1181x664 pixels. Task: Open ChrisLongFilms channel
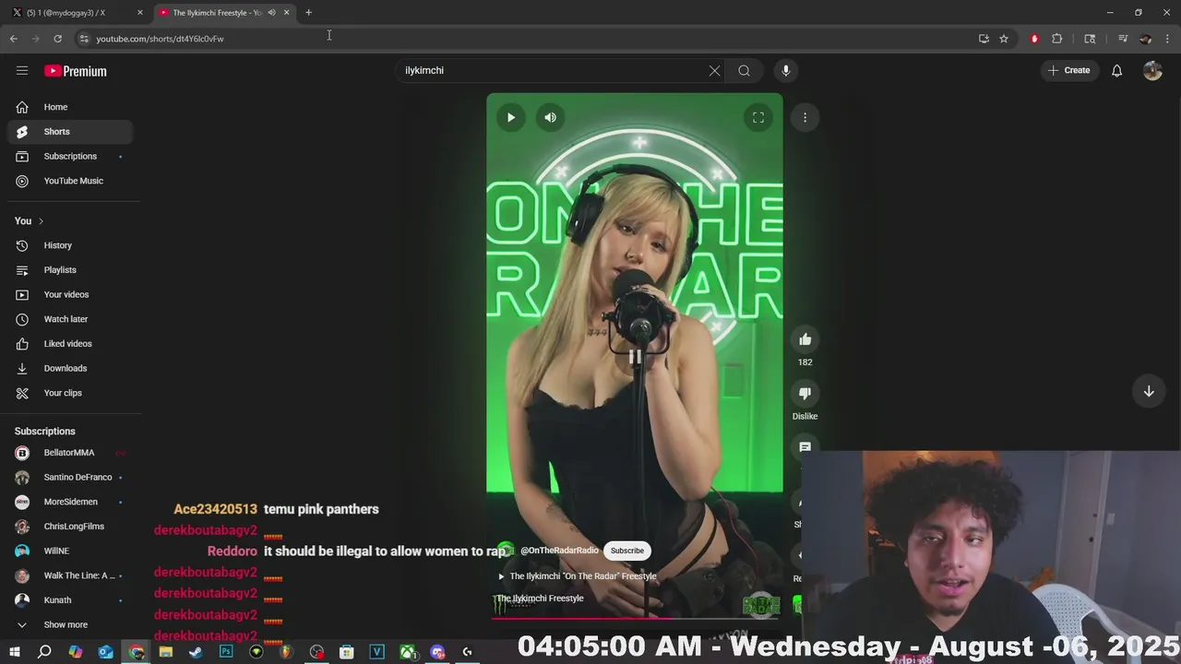70,527
